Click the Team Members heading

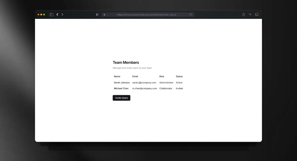pos(126,62)
